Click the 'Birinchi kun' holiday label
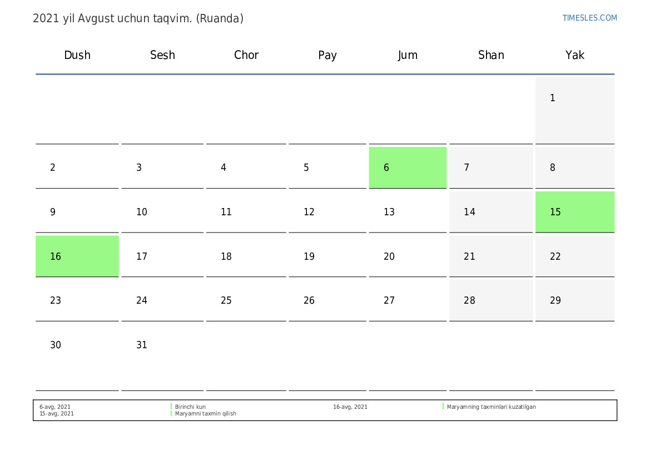650x460 pixels. [190, 407]
